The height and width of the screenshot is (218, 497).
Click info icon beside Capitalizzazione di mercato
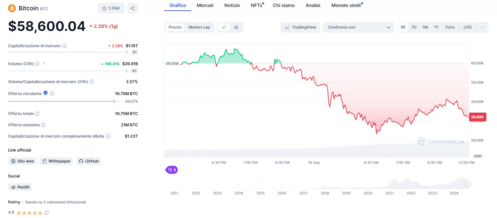pos(64,46)
